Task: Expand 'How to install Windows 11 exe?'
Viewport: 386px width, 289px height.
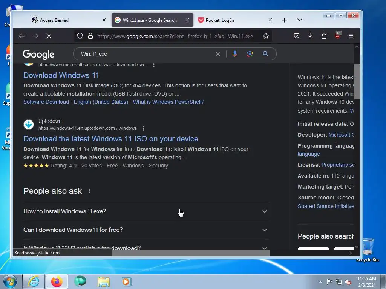Action: (146, 211)
